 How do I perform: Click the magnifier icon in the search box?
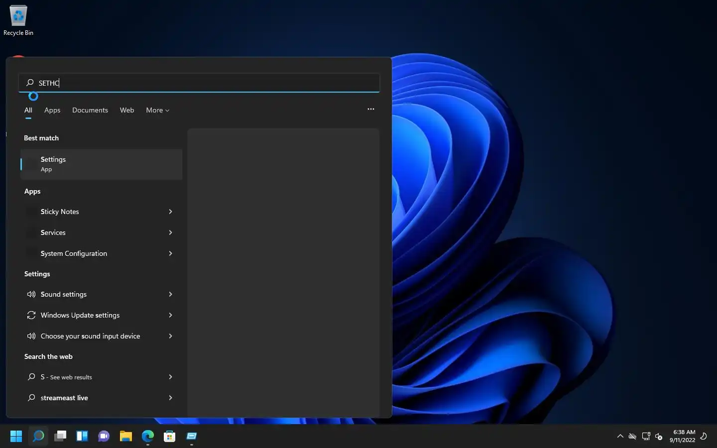pos(30,83)
